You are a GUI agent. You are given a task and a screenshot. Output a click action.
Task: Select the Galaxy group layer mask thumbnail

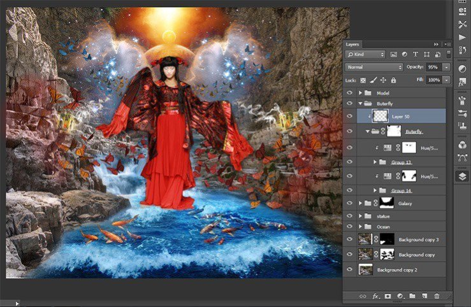coord(387,203)
